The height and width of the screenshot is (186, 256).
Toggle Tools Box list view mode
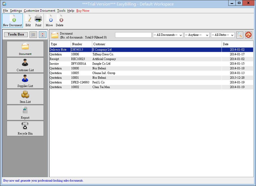(33, 35)
